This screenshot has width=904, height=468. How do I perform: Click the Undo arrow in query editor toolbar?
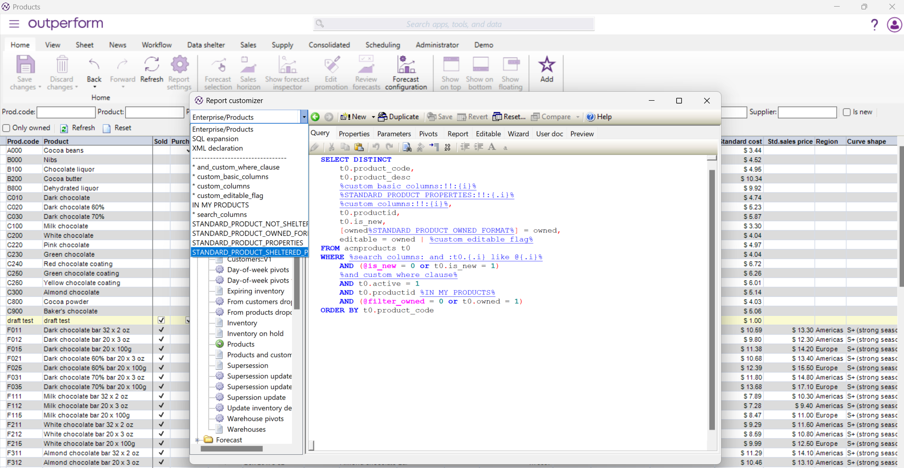pyautogui.click(x=376, y=147)
